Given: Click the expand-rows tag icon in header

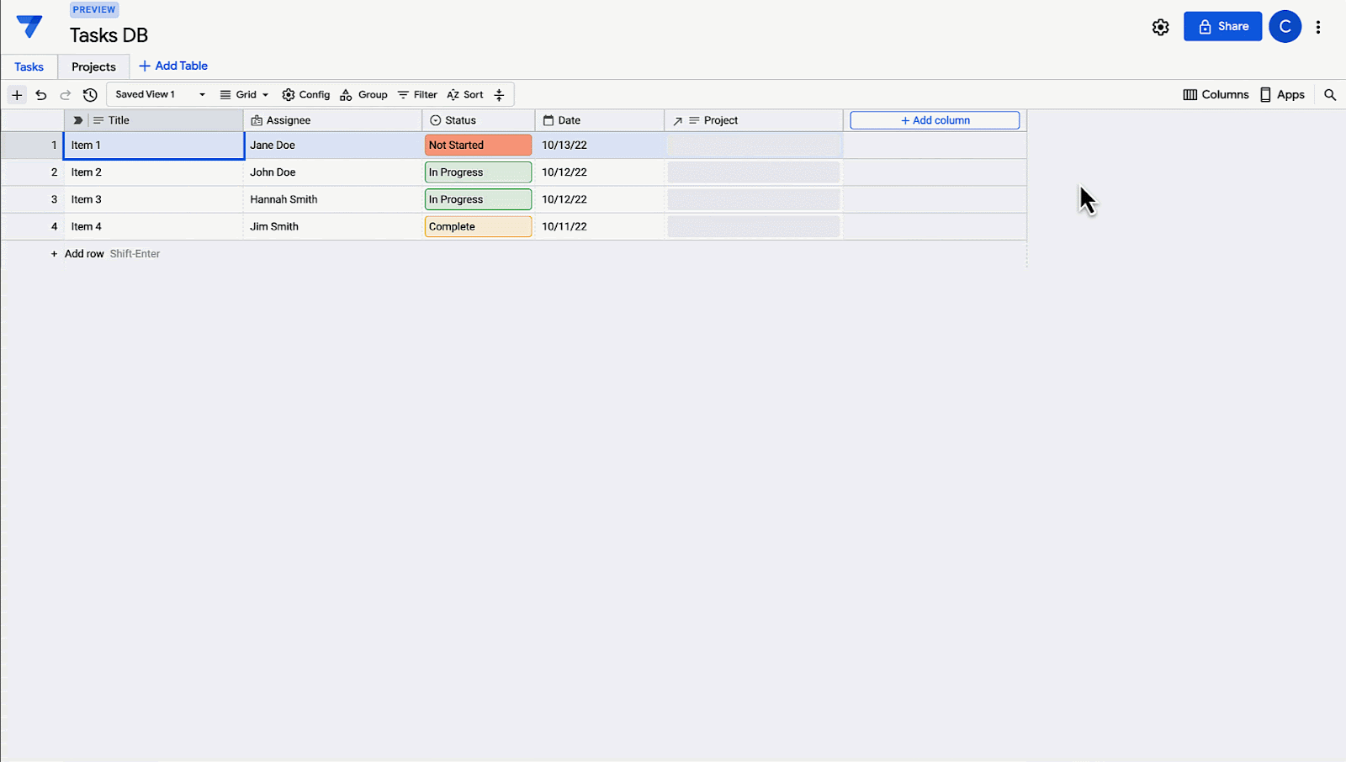Looking at the screenshot, I should point(77,120).
